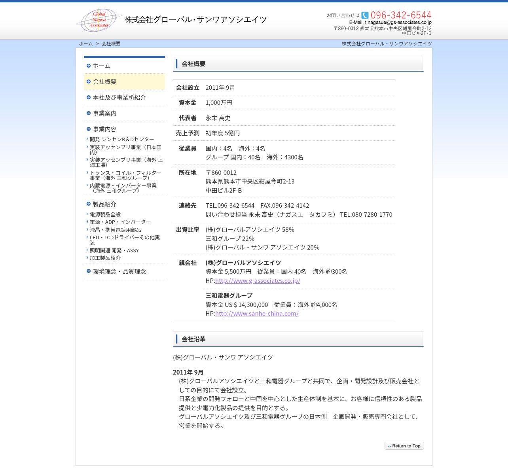Viewport: 508px width, 475px height.
Task: Open 液晶・携帯電話用部品 product link
Action: [x=116, y=230]
